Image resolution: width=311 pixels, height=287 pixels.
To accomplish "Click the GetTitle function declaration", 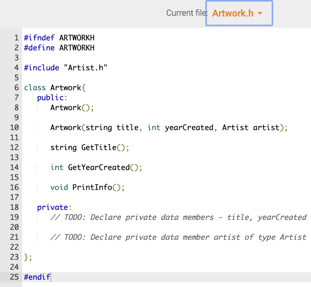I will pyautogui.click(x=90, y=147).
